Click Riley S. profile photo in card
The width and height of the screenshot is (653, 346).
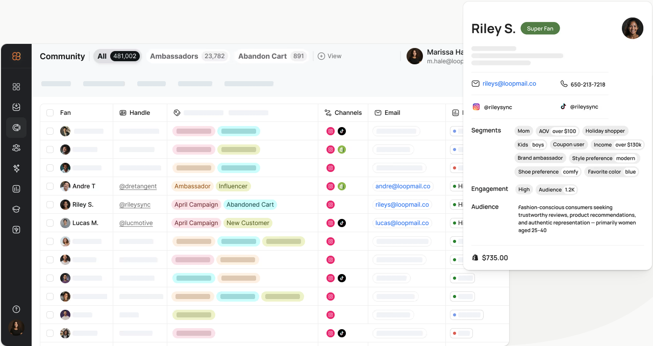point(632,29)
